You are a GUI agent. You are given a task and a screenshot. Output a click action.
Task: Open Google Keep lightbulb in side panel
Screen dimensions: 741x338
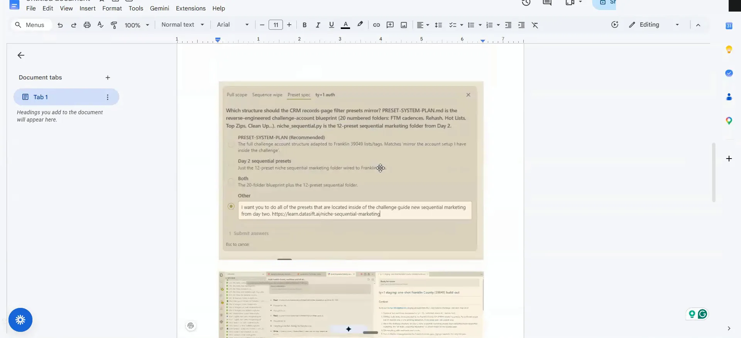pos(729,49)
